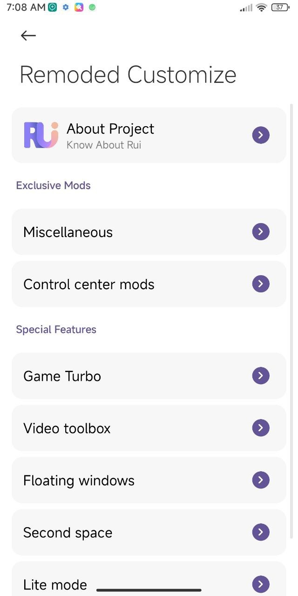Tap the blue gear notification icon
298x596 pixels.
pyautogui.click(x=66, y=7)
